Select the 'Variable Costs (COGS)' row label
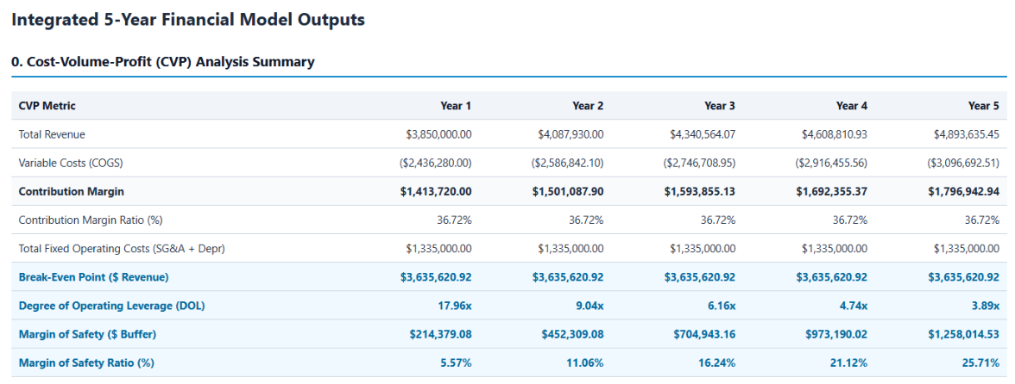Viewport: 1015px width, 384px height. (x=71, y=163)
